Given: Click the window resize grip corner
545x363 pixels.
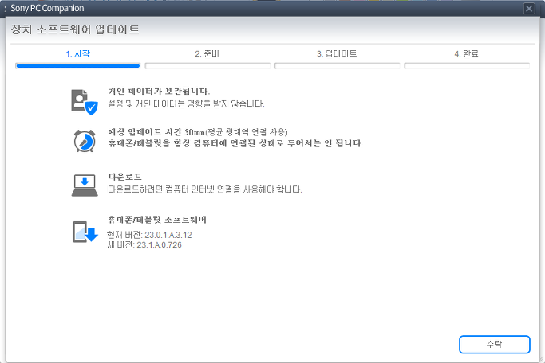Looking at the screenshot, I should (541, 360).
